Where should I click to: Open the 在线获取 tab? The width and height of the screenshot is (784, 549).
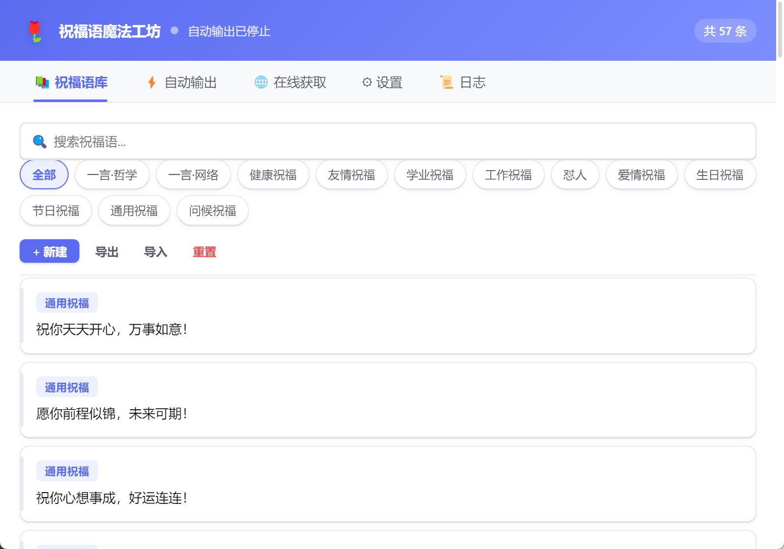pos(291,82)
